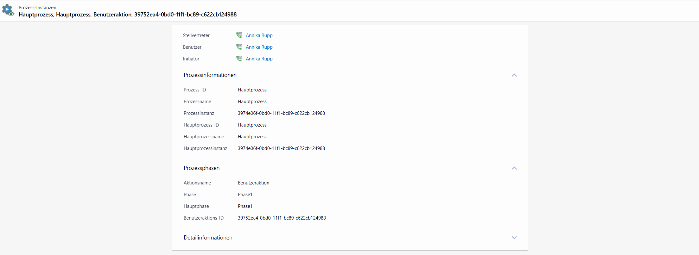Click the Aktionsname value Benutzeraktion
This screenshot has width=699, height=255.
(253, 183)
